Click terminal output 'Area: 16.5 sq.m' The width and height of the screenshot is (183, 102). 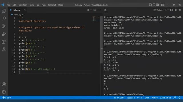(114, 28)
